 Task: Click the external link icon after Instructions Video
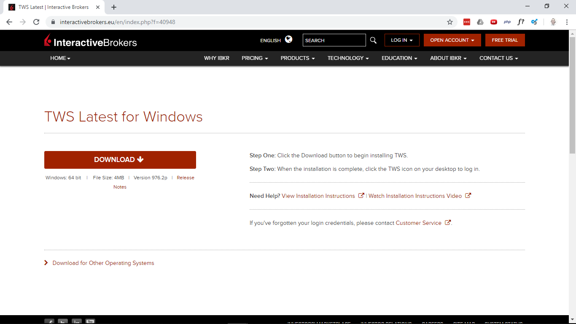[x=468, y=195]
